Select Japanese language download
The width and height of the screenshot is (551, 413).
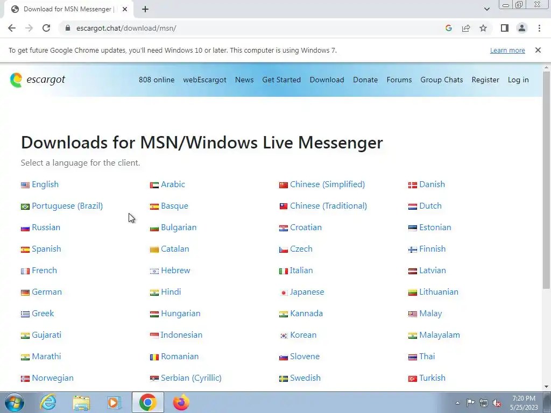coord(307,292)
